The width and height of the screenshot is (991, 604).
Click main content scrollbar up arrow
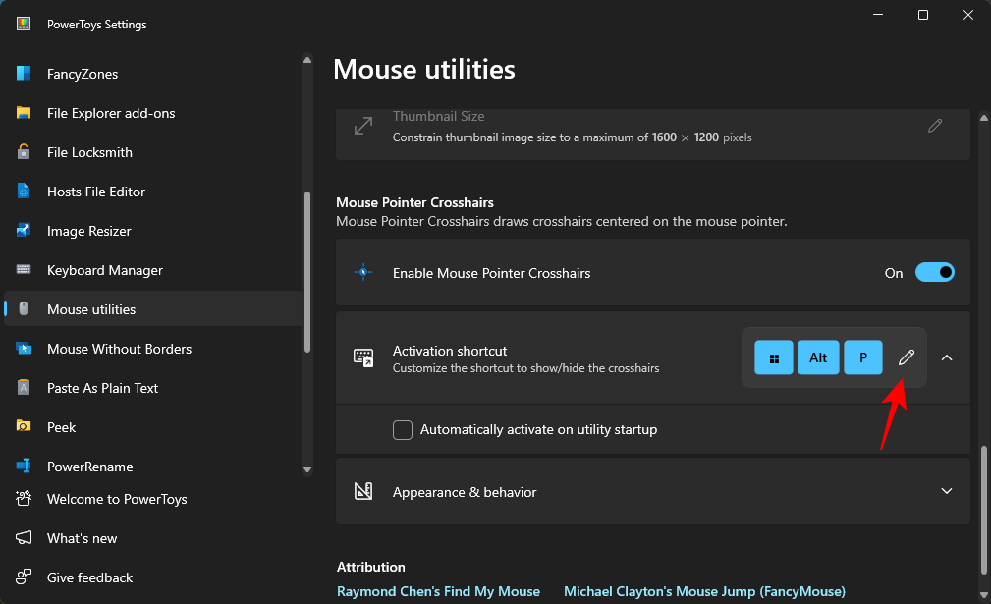tap(983, 118)
